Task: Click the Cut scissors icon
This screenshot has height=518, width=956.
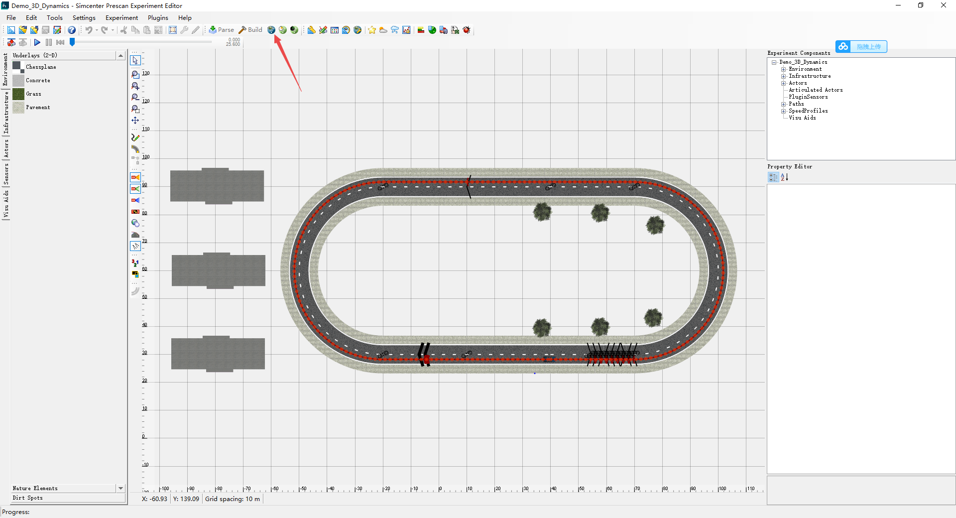Action: 123,30
